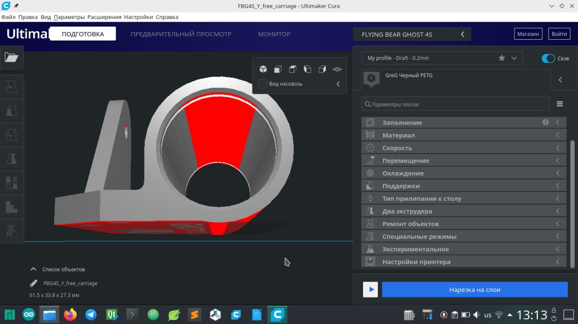Switch to top view cube icon
Screen dimensions: 578x324
point(293,69)
